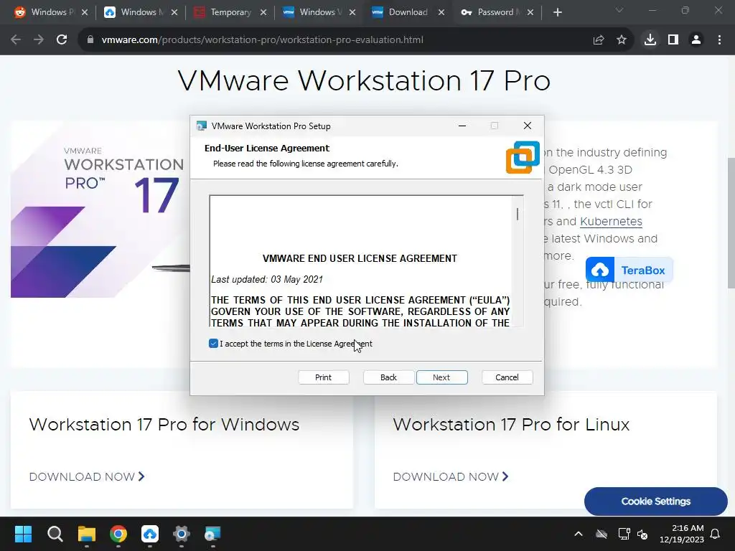This screenshot has width=735, height=551.
Task: Open Chrome profile menu
Action: tap(696, 40)
